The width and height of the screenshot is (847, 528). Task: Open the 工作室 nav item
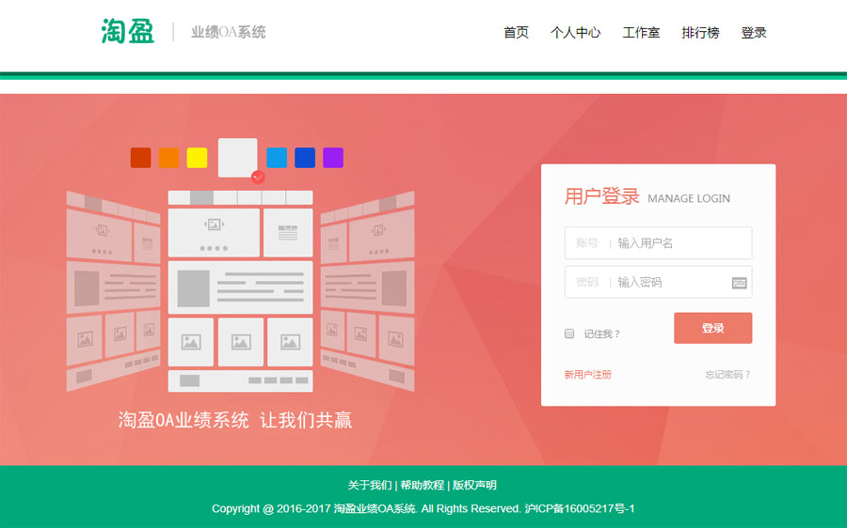[641, 32]
